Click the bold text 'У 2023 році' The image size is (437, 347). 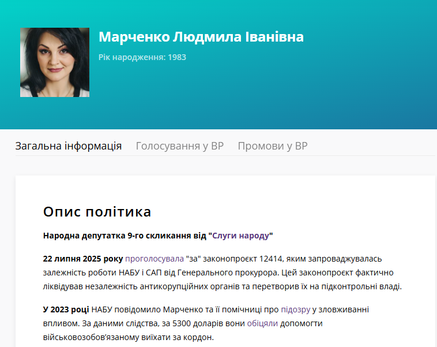66,309
